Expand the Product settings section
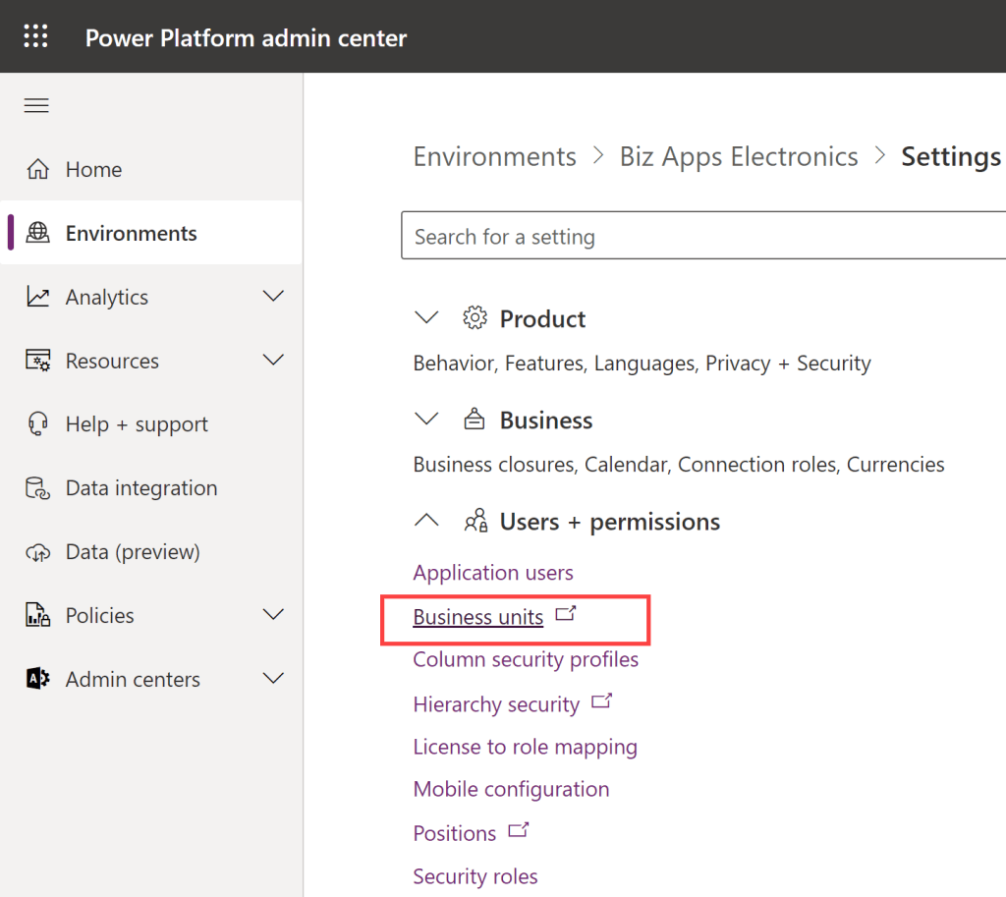 pyautogui.click(x=426, y=318)
